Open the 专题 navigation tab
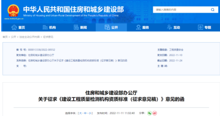220x116 pixels. [204, 27]
